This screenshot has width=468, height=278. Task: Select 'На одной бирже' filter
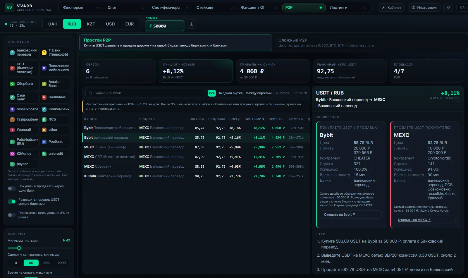point(230,93)
